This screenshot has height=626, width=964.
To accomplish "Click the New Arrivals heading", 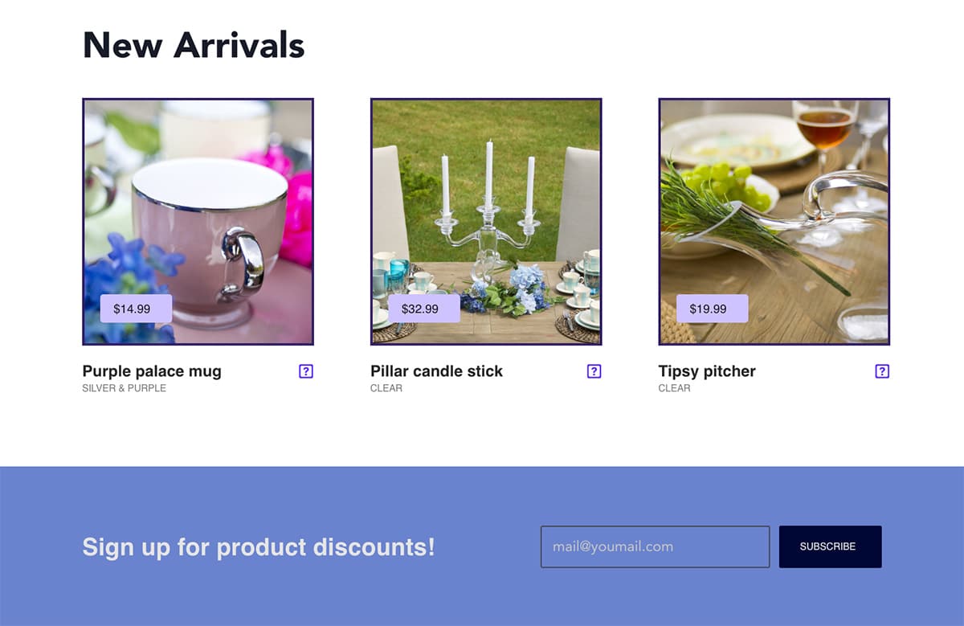I will [194, 45].
